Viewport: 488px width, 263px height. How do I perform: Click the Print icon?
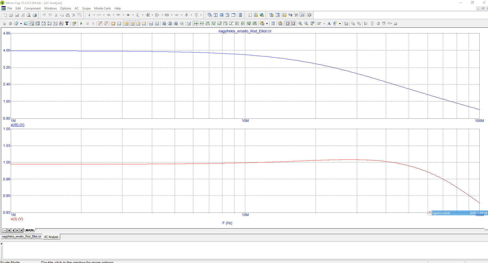[x=35, y=15]
